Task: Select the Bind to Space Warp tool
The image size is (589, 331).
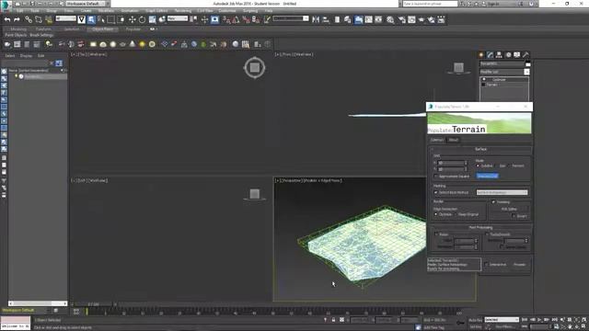Action: click(x=49, y=19)
